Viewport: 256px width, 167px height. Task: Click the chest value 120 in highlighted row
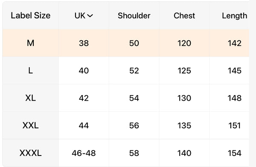(x=184, y=43)
